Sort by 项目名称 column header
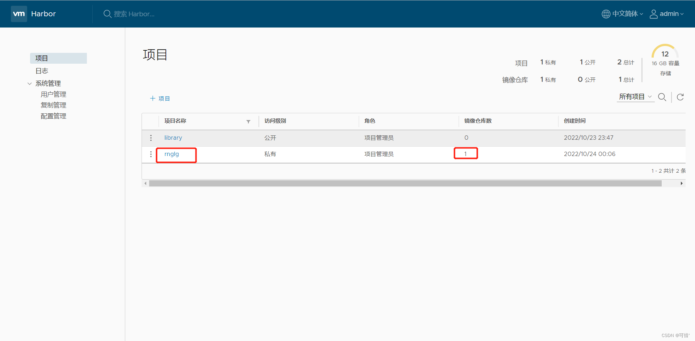 175,121
